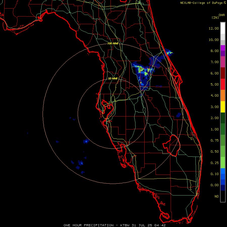Click the ND legend label
Image resolution: width=227 pixels, height=227 pixels.
pos(217,196)
